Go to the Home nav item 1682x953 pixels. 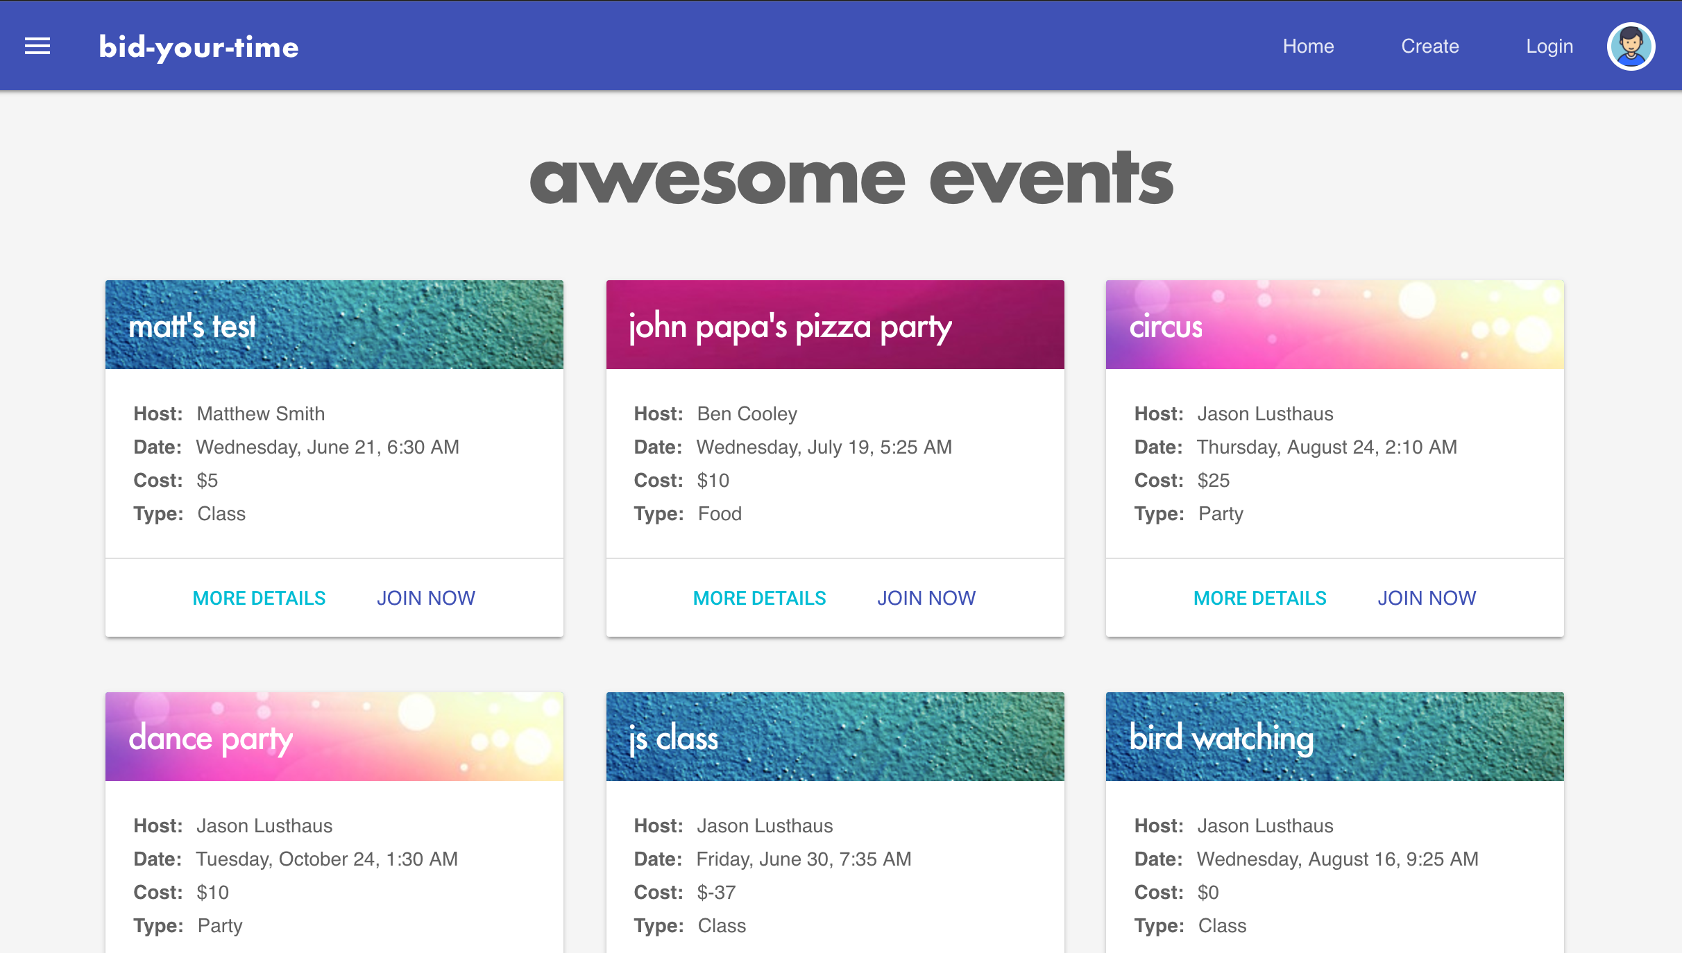click(1308, 46)
